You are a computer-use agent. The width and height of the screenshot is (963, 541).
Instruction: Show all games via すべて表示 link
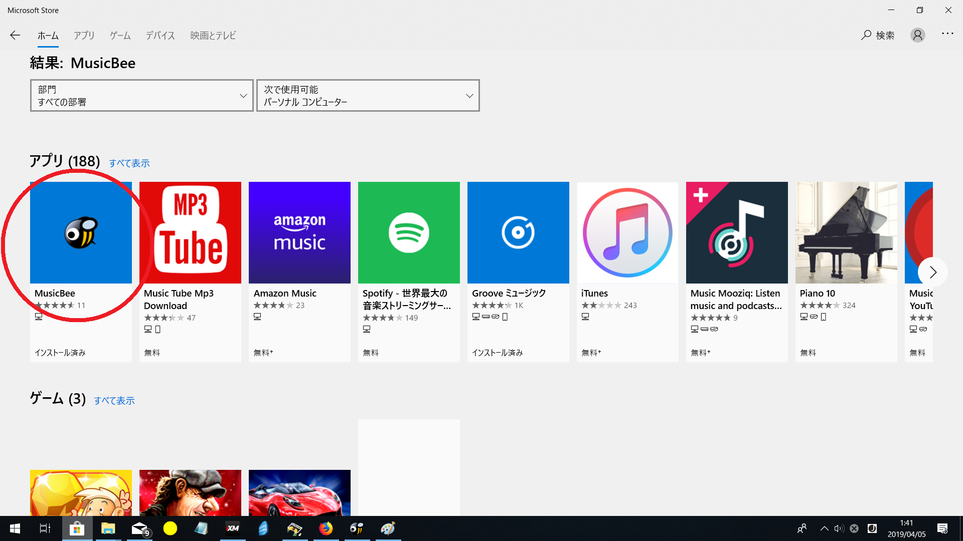(114, 401)
